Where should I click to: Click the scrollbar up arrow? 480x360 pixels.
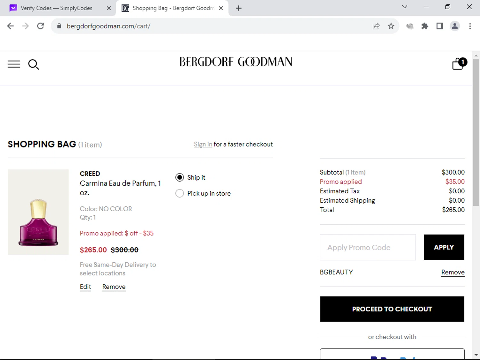tap(476, 55)
